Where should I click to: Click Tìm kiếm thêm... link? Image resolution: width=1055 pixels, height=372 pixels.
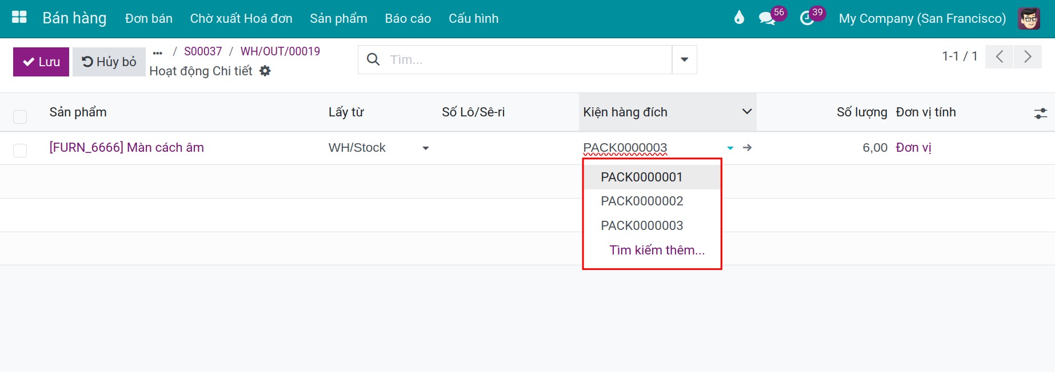[x=657, y=250]
